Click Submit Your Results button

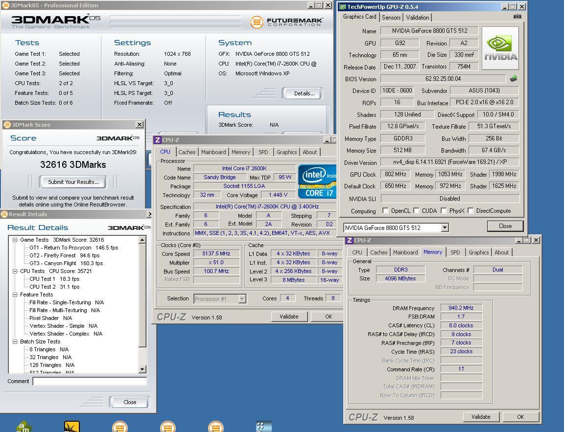pos(73,182)
